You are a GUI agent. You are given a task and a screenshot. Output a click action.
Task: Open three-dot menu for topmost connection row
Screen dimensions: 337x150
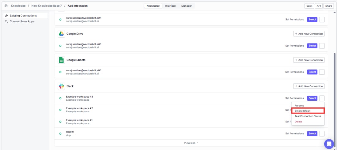[322, 20]
